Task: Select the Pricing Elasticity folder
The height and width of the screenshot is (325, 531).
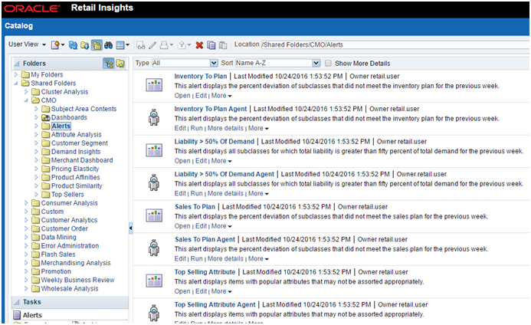Action: [x=75, y=169]
